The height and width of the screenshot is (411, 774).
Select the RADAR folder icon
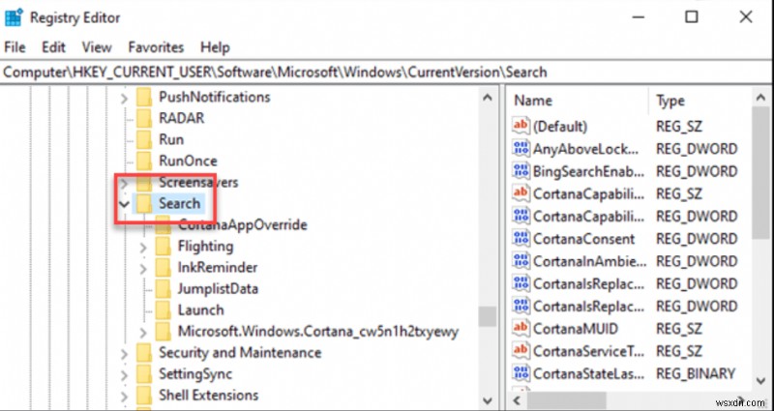[143, 118]
